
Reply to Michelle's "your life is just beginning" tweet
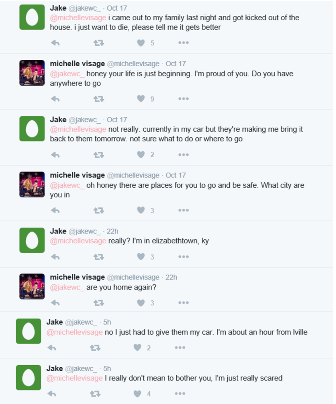[x=55, y=99]
